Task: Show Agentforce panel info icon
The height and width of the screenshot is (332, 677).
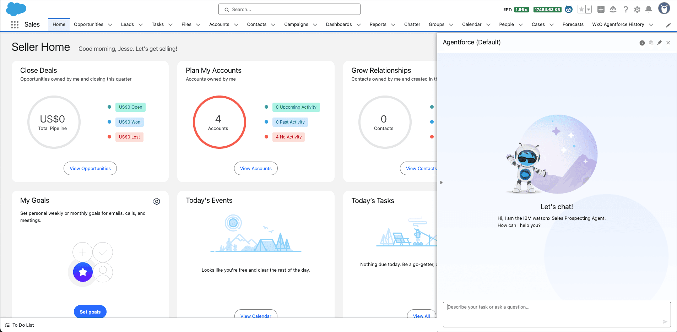Action: click(642, 43)
